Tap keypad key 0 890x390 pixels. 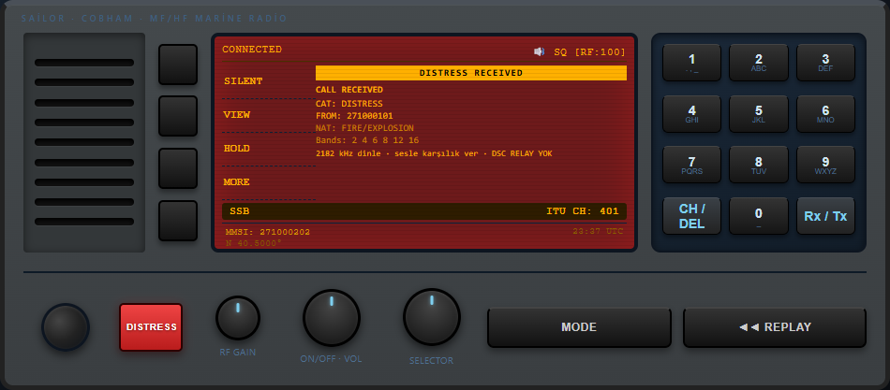click(x=758, y=216)
